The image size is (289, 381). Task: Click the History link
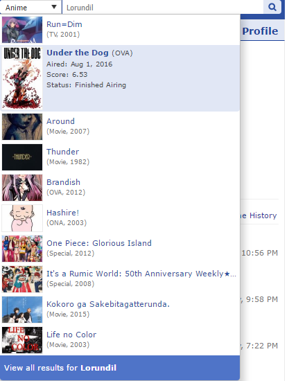263,215
